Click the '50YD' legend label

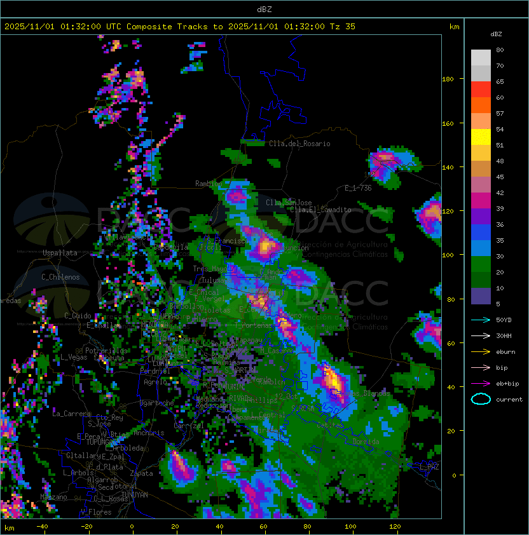[x=504, y=320]
